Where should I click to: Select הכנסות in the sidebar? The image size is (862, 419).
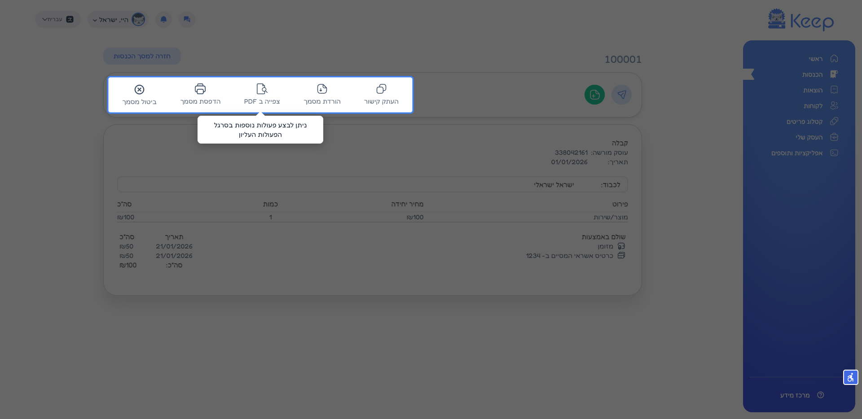pos(812,74)
